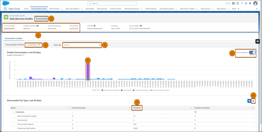Open the Einstein Studio tab
This screenshot has width=262, height=132.
tap(116, 9)
